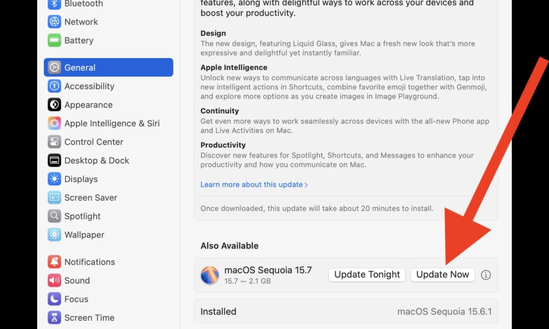Select the Control Center icon

(x=54, y=142)
